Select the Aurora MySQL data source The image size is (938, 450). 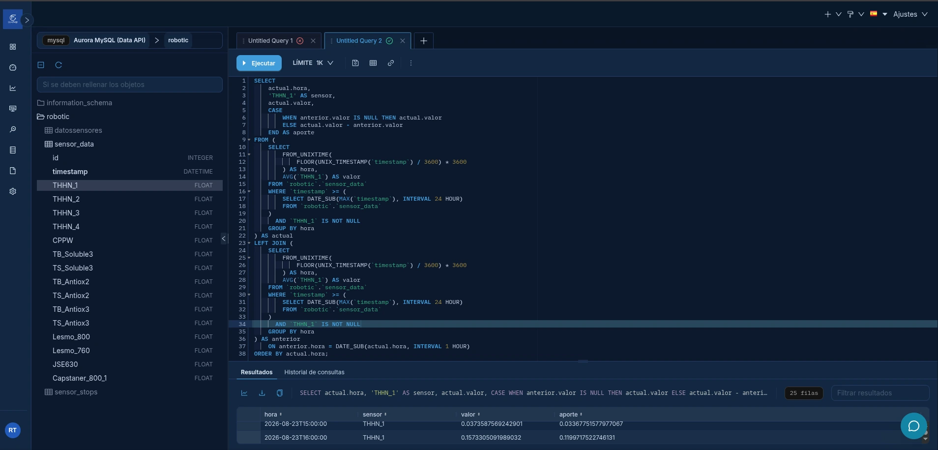click(x=96, y=40)
